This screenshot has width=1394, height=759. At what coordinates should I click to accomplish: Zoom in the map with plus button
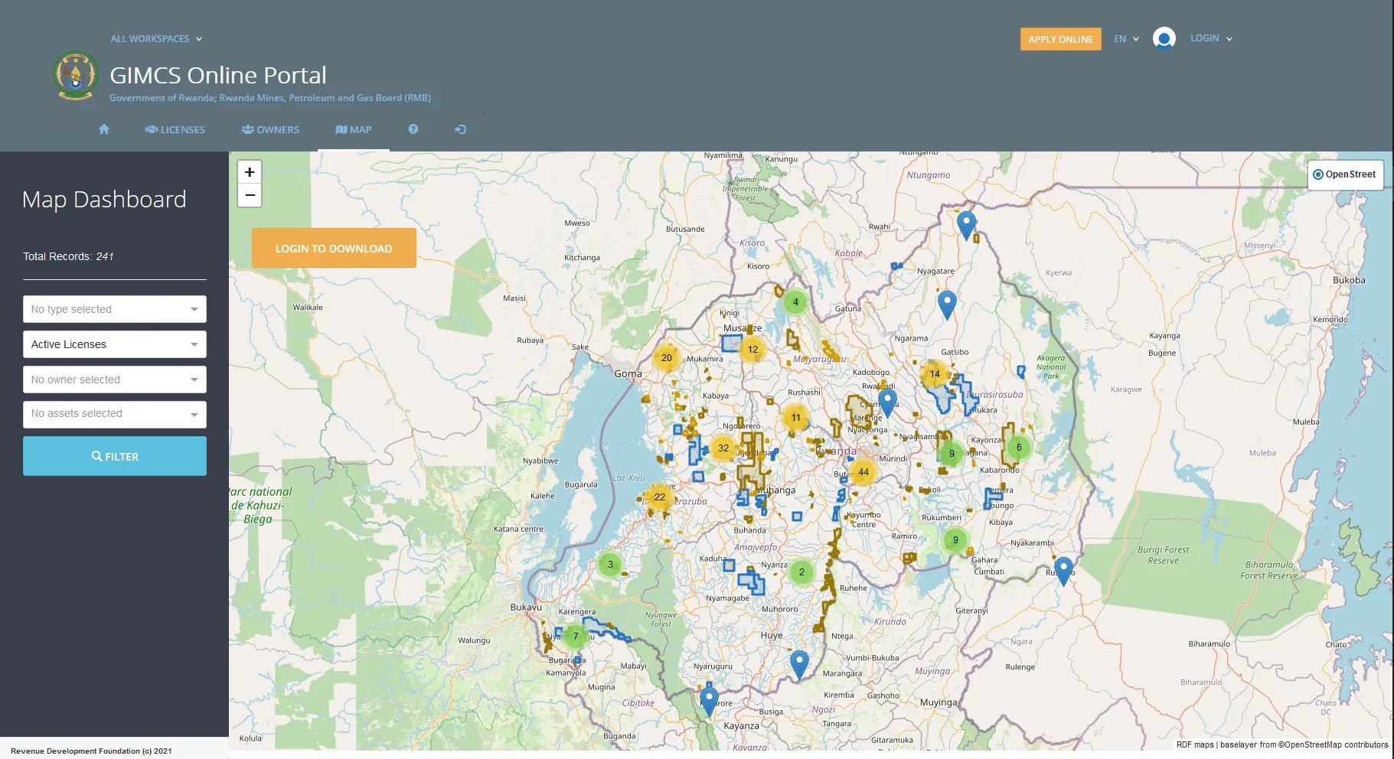tap(250, 172)
